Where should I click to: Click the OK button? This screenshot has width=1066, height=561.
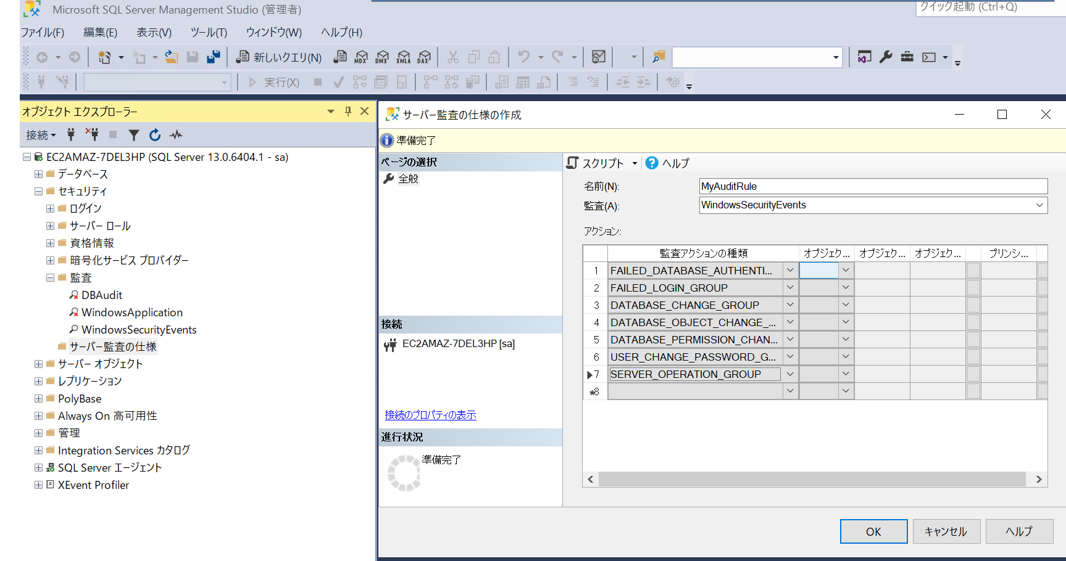click(873, 531)
